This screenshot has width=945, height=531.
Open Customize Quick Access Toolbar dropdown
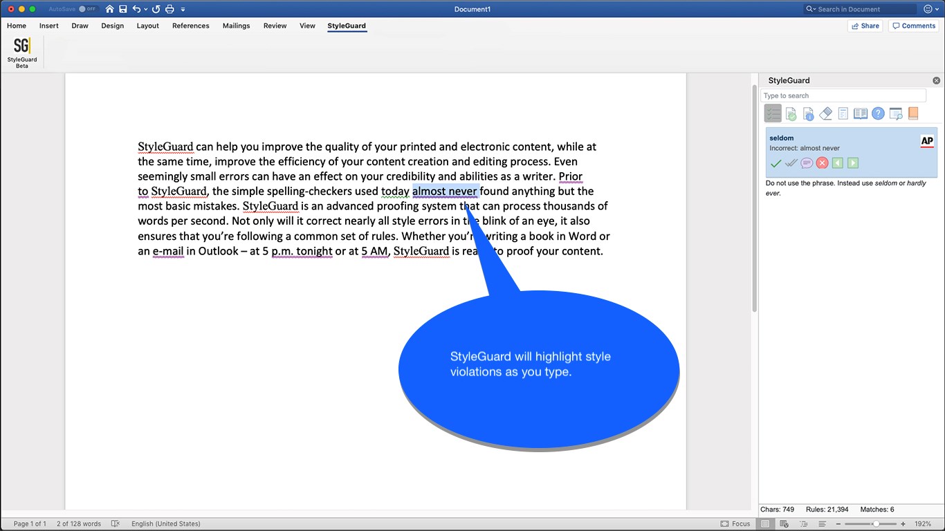click(x=183, y=9)
